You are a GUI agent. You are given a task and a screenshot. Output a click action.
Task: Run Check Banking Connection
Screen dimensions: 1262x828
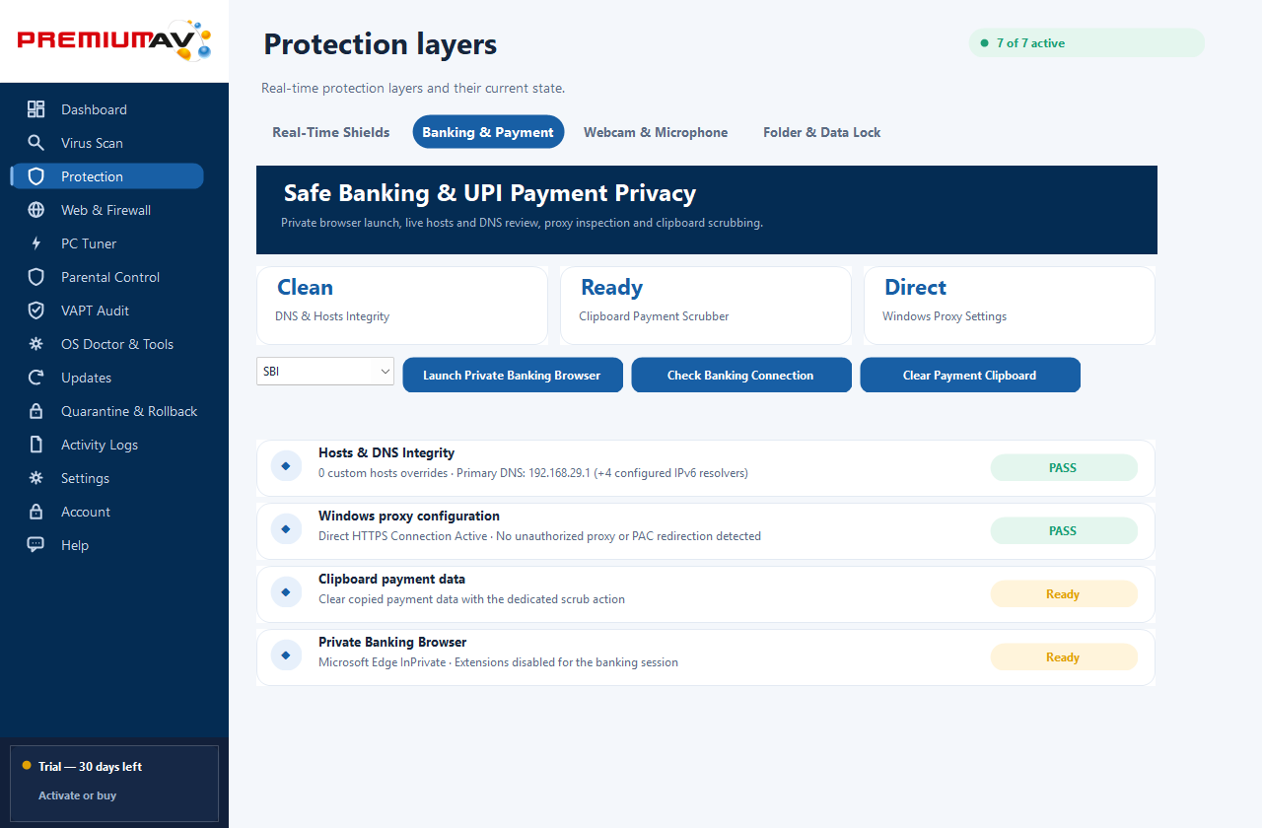(x=741, y=375)
